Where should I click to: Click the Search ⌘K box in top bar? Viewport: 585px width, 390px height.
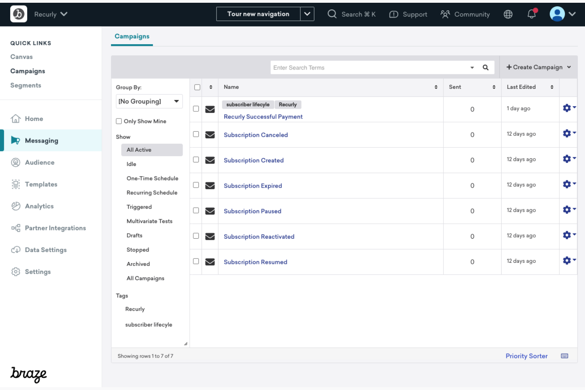352,14
